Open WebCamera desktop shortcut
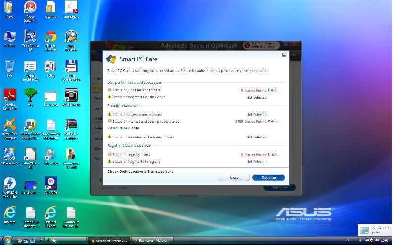Screen dimensions: 395x246 click(71, 97)
